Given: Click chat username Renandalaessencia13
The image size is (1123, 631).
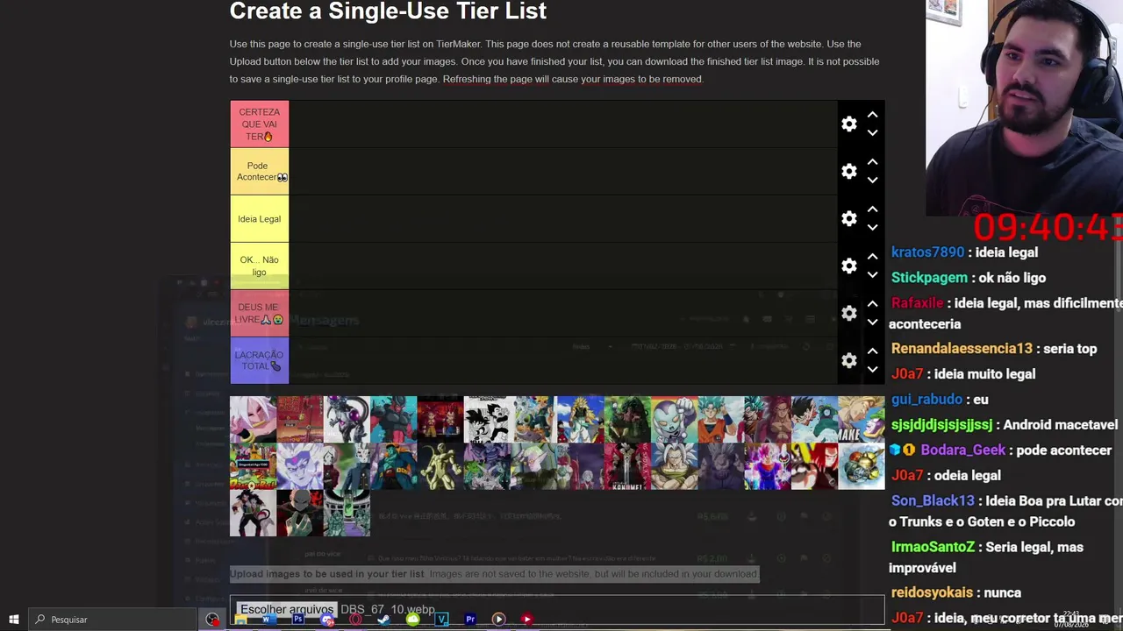Looking at the screenshot, I should [962, 349].
